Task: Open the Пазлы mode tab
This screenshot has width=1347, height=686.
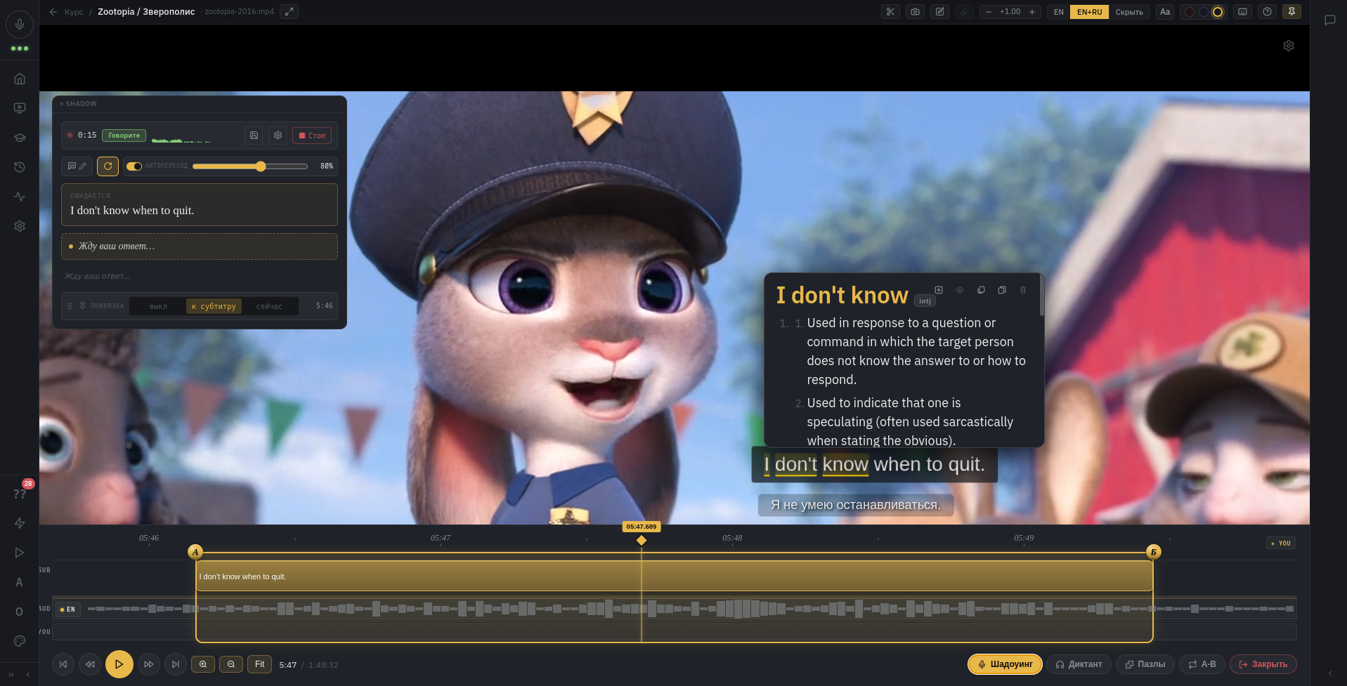Action: tap(1145, 664)
